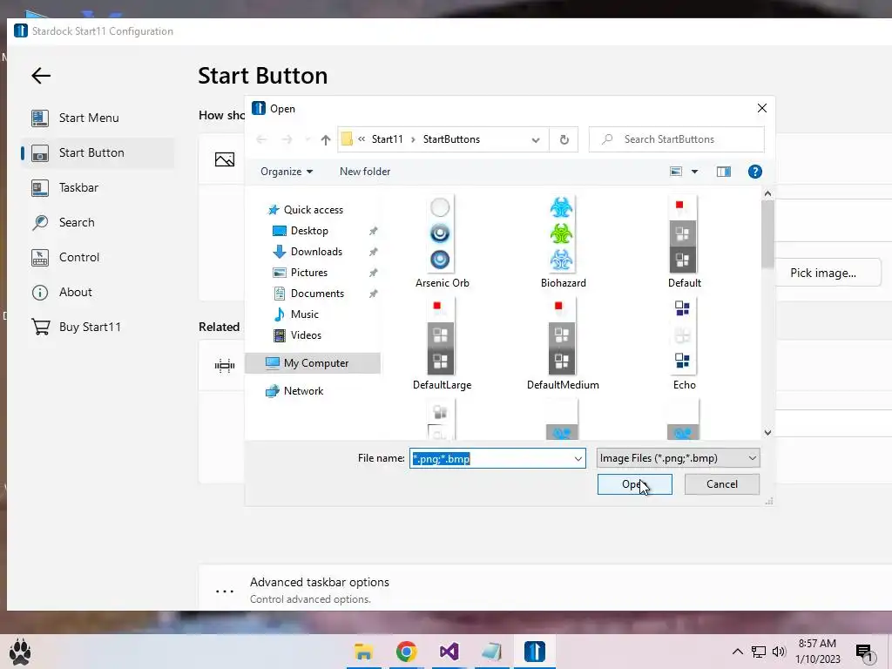Select Videos in navigation pane
Viewport: 892px width, 669px height.
click(x=306, y=335)
